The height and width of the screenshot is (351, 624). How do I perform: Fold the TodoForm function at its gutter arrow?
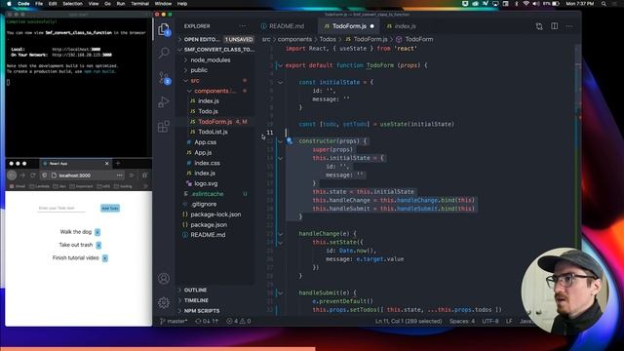(x=280, y=65)
